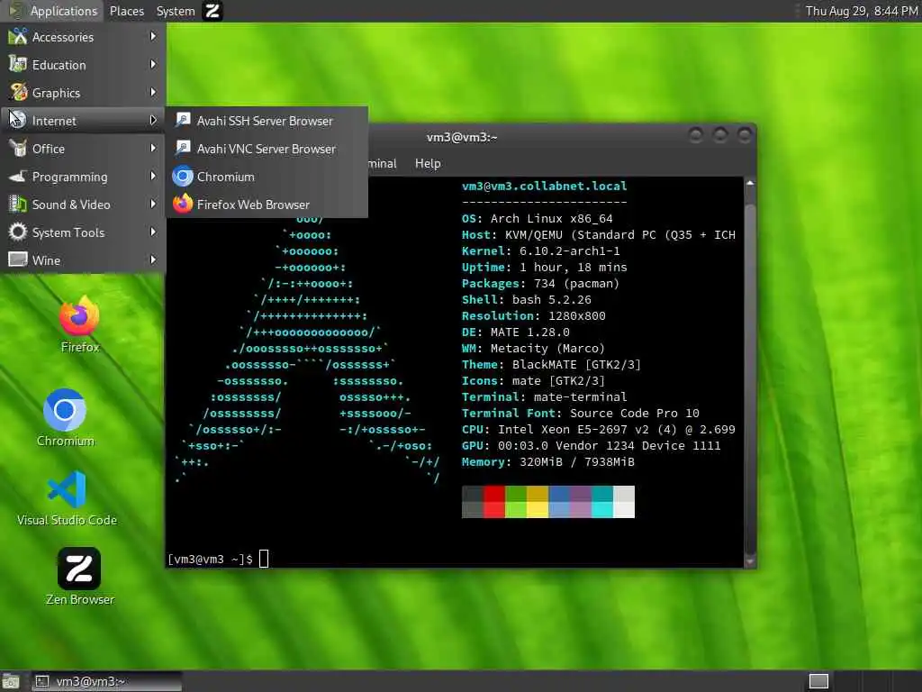Open the Programming menu category
Screen dimensions: 922x692
pos(83,177)
